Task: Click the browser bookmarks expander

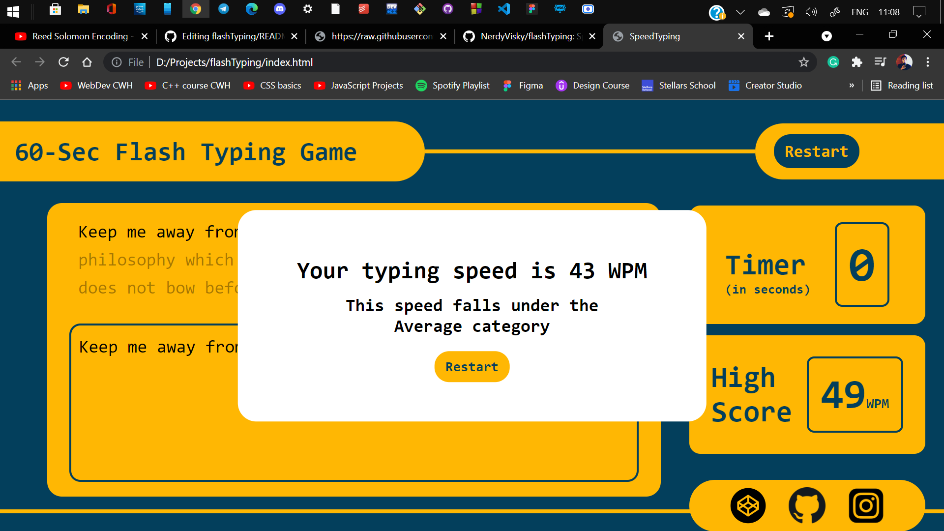Action: [x=853, y=86]
